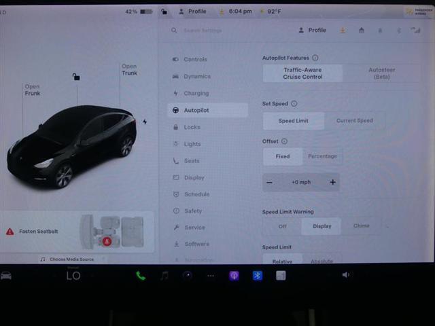Open the gray app tile in dock
The image size is (435, 326).
[x=281, y=276]
